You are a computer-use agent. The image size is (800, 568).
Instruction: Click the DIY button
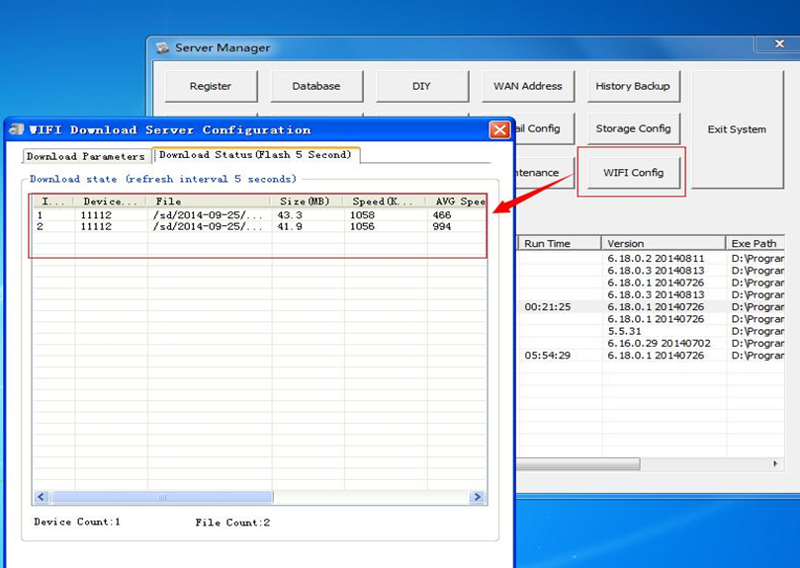(x=421, y=86)
